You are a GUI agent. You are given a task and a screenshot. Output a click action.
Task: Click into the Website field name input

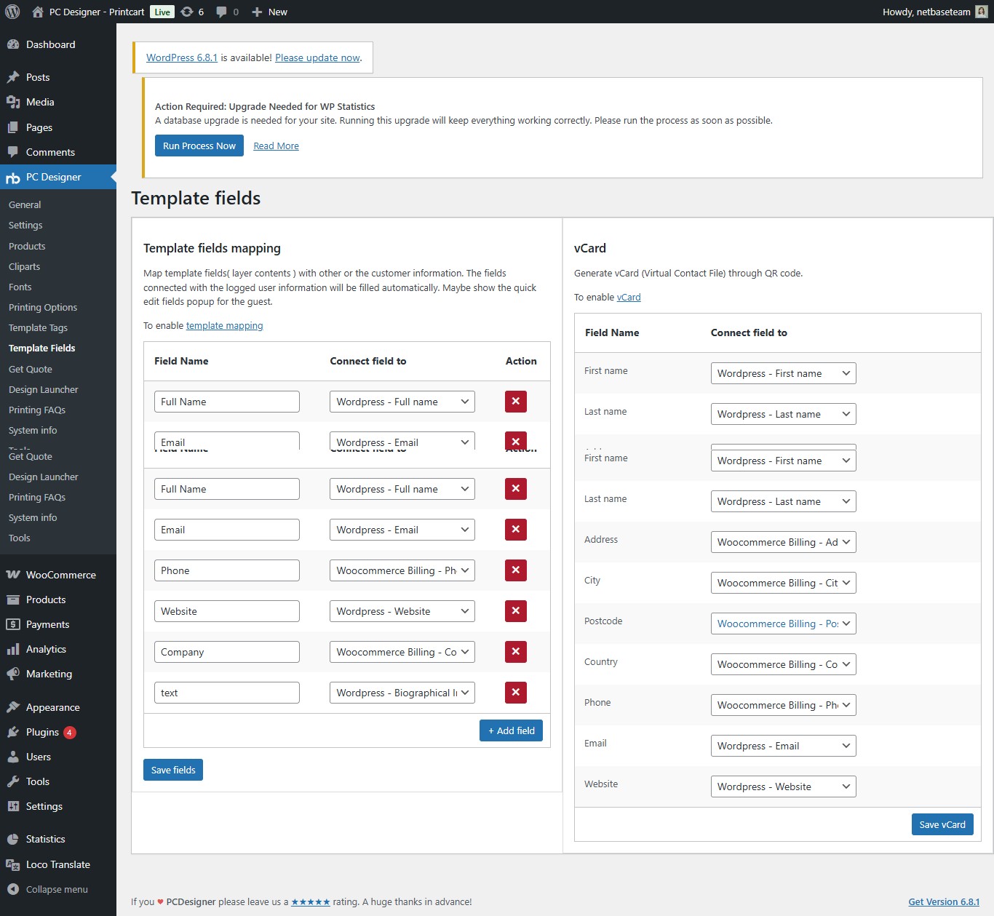pyautogui.click(x=226, y=611)
